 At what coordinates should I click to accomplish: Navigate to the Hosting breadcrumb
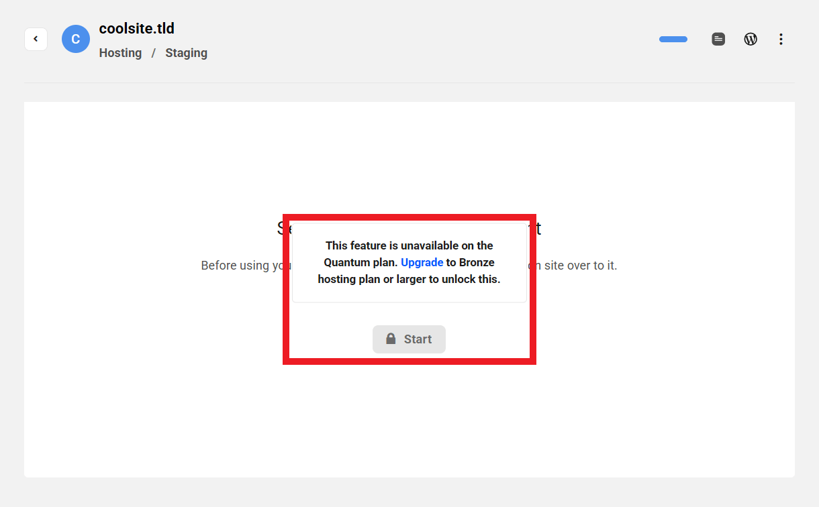[x=120, y=52]
